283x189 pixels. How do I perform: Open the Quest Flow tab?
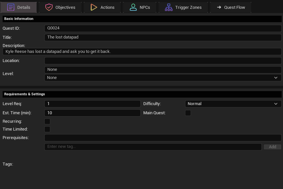point(231,8)
